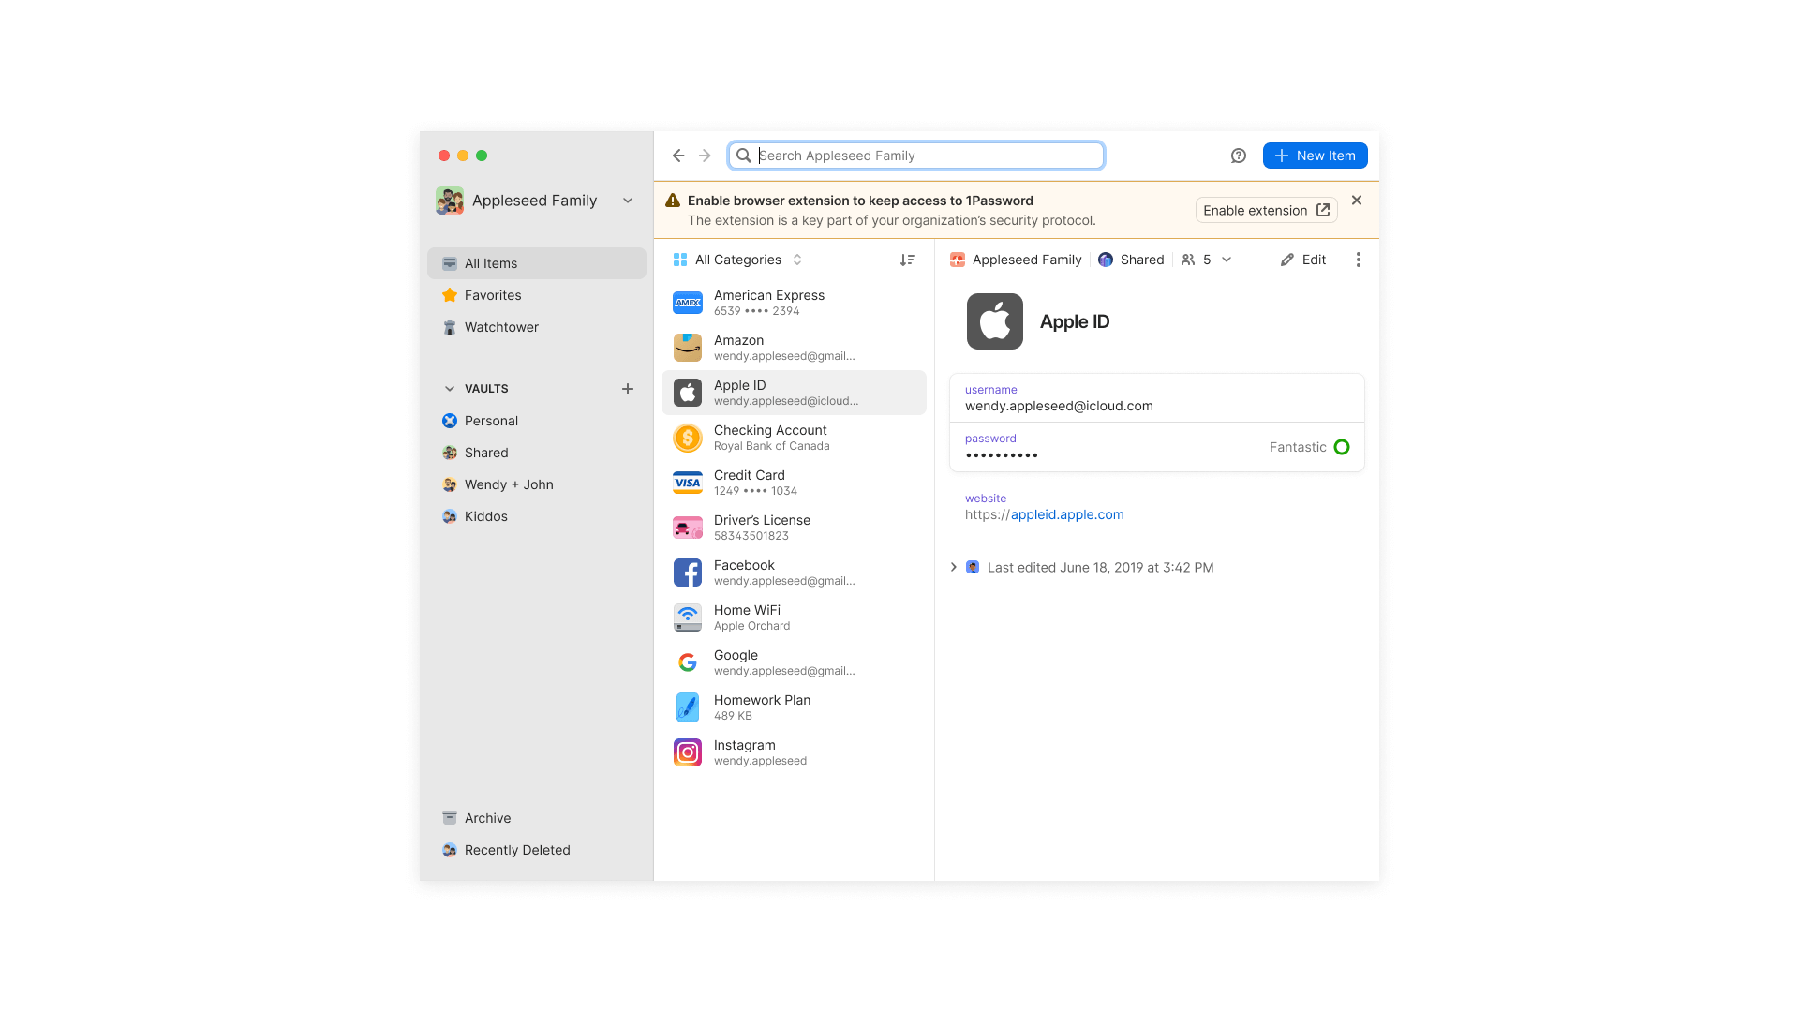Viewport: 1799px width, 1012px height.
Task: Click the Google G icon
Action: tap(688, 662)
